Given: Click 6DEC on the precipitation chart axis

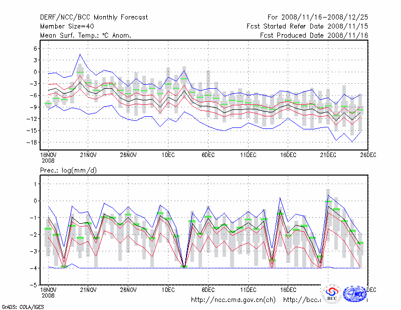Looking at the screenshot, I should coord(208,289).
